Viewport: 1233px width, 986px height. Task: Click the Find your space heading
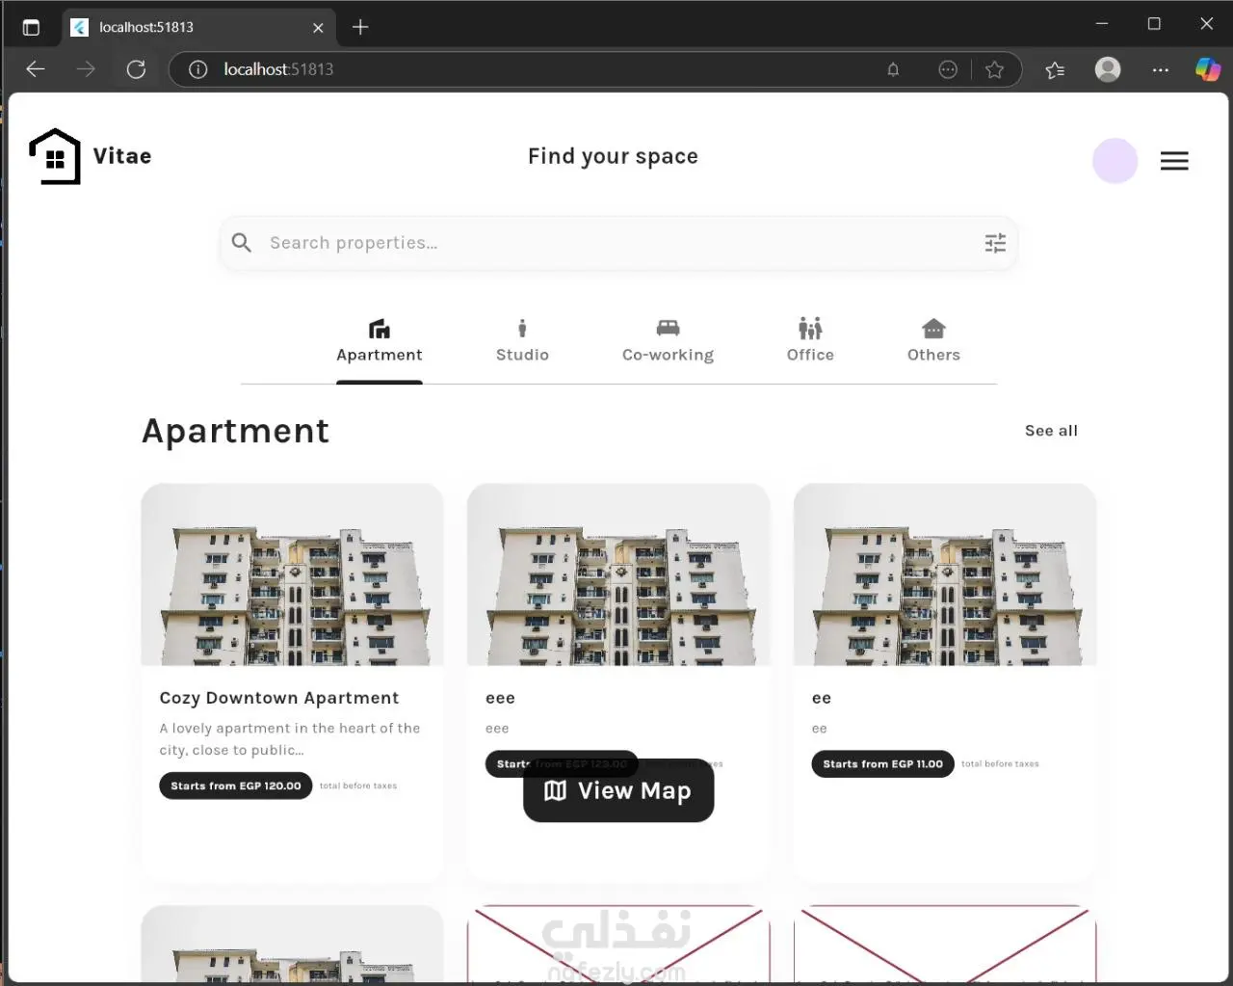[x=613, y=156]
